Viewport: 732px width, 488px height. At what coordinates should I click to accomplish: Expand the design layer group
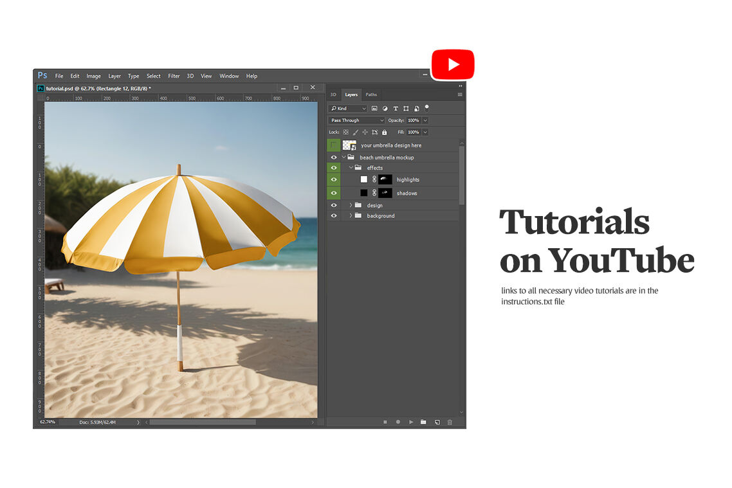[351, 206]
